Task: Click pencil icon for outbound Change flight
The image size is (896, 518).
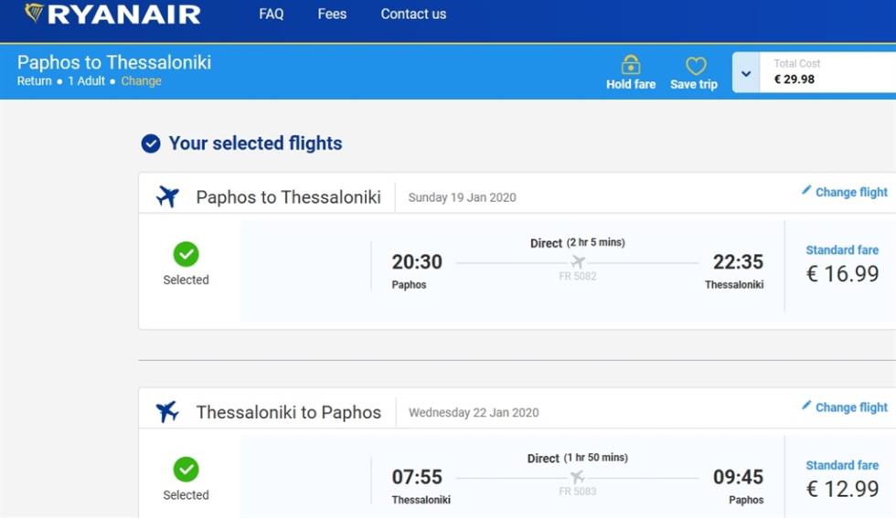Action: (x=806, y=190)
